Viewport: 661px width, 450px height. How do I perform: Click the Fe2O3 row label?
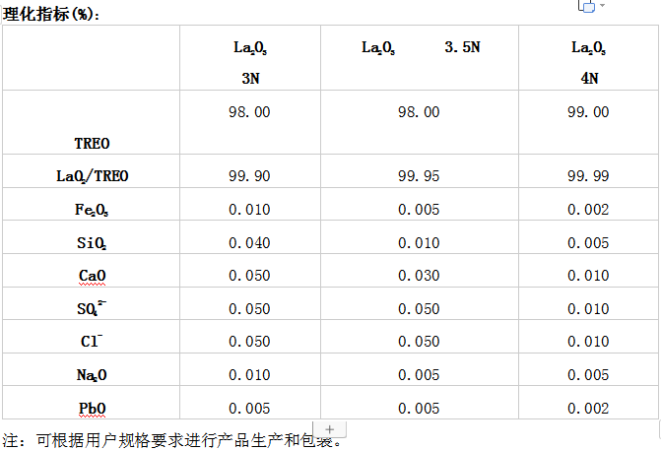pyautogui.click(x=92, y=210)
